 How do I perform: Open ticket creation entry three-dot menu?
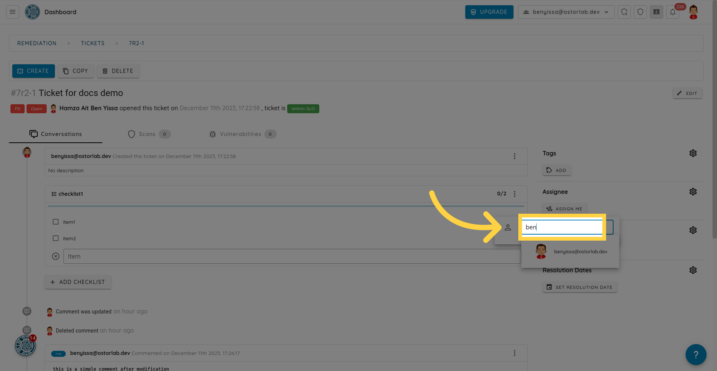coord(514,156)
